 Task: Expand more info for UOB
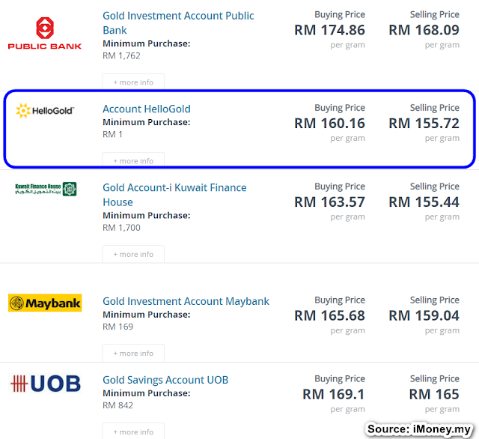(x=133, y=432)
